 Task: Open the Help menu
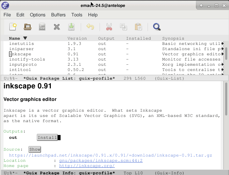coord(93,15)
